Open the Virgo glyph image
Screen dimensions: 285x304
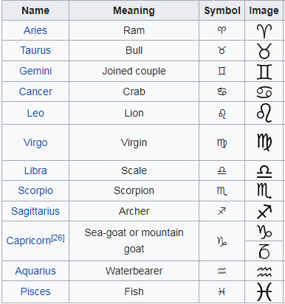click(x=264, y=142)
